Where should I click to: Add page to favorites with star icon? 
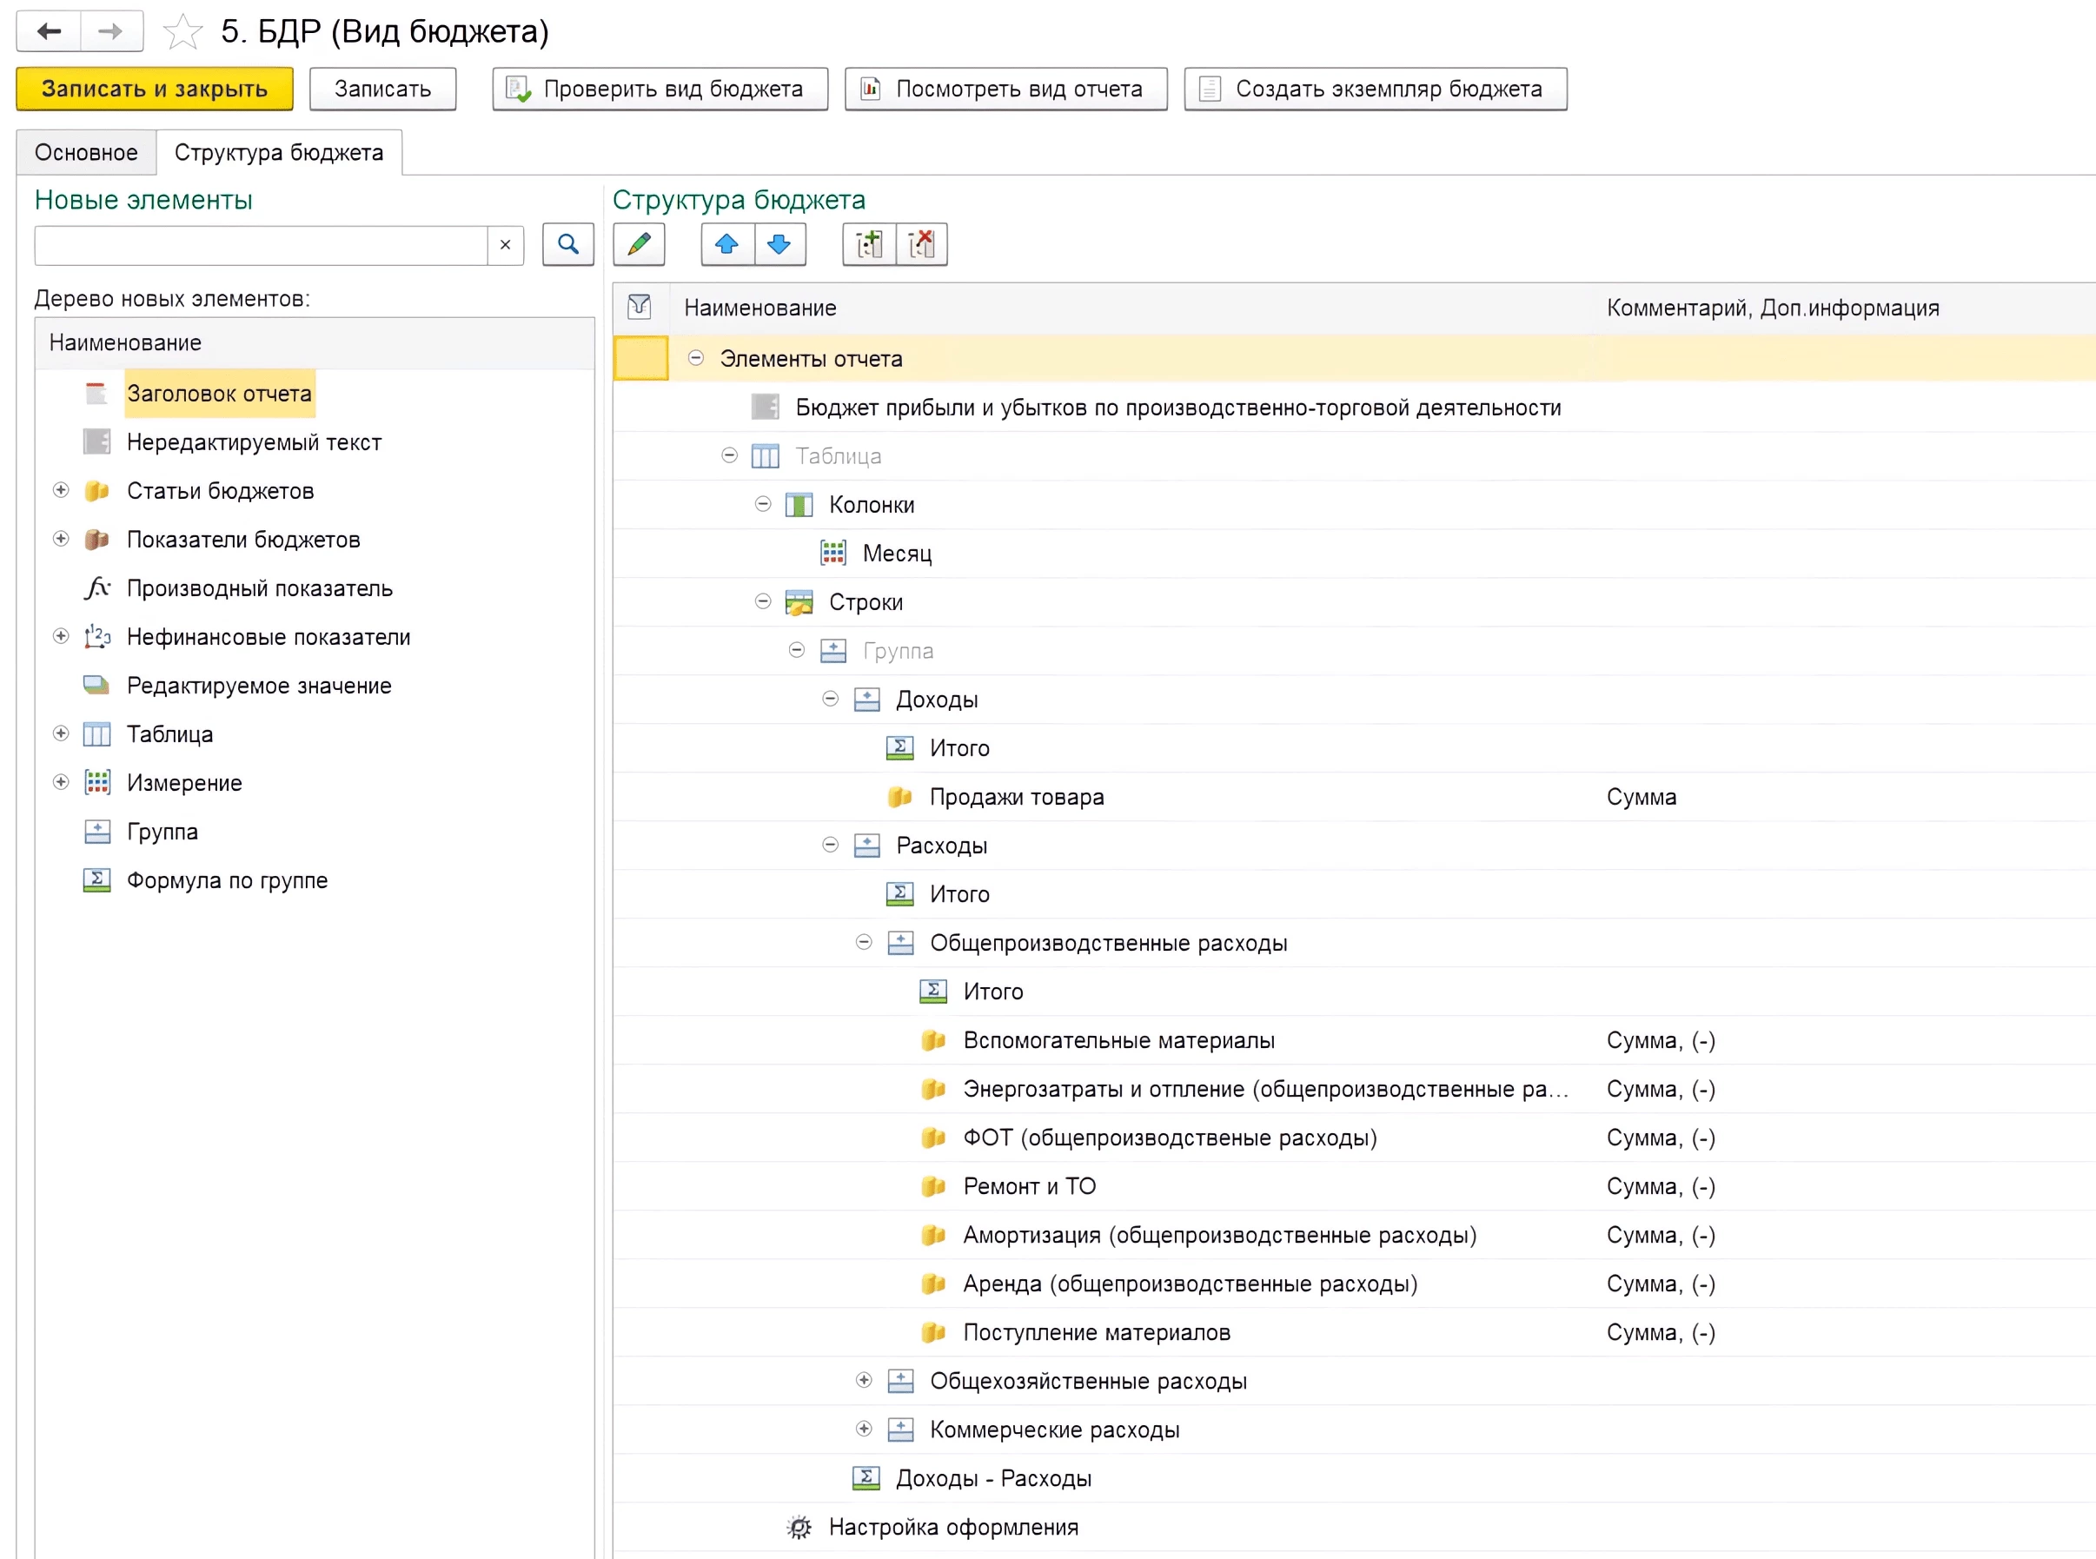tap(182, 32)
